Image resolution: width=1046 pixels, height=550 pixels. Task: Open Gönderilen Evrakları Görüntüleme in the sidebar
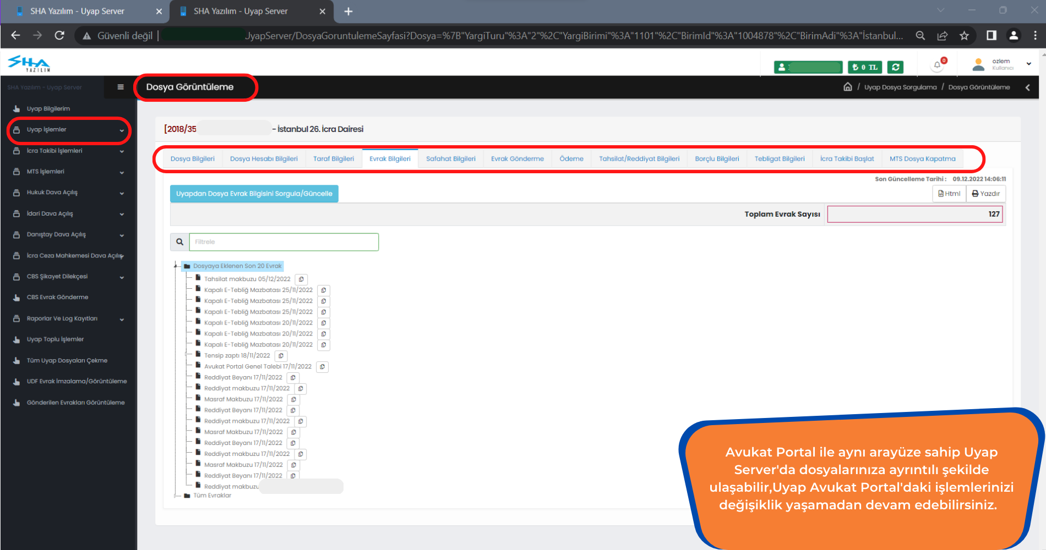pos(68,403)
